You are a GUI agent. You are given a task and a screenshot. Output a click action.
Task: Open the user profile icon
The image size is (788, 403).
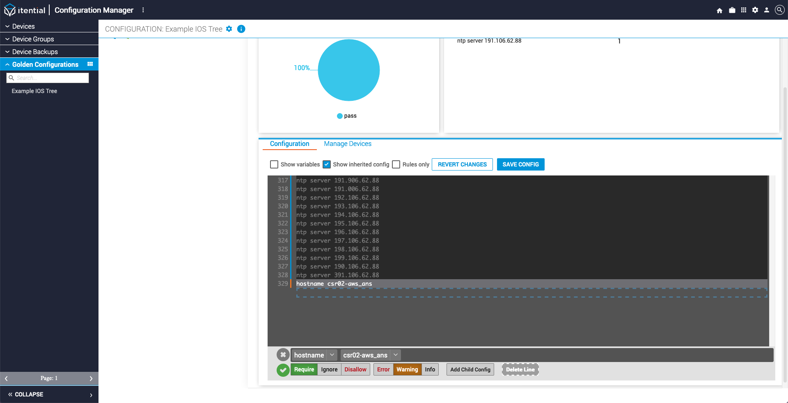pyautogui.click(x=767, y=10)
